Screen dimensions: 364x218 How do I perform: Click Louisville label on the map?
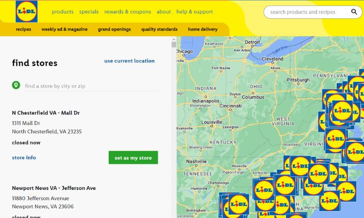(212, 122)
